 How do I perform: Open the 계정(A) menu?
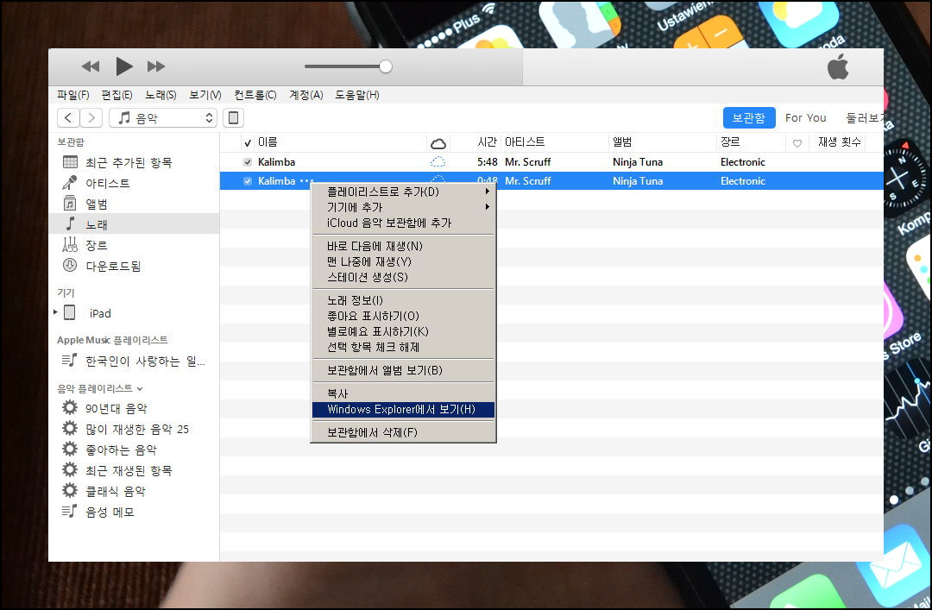[x=305, y=95]
